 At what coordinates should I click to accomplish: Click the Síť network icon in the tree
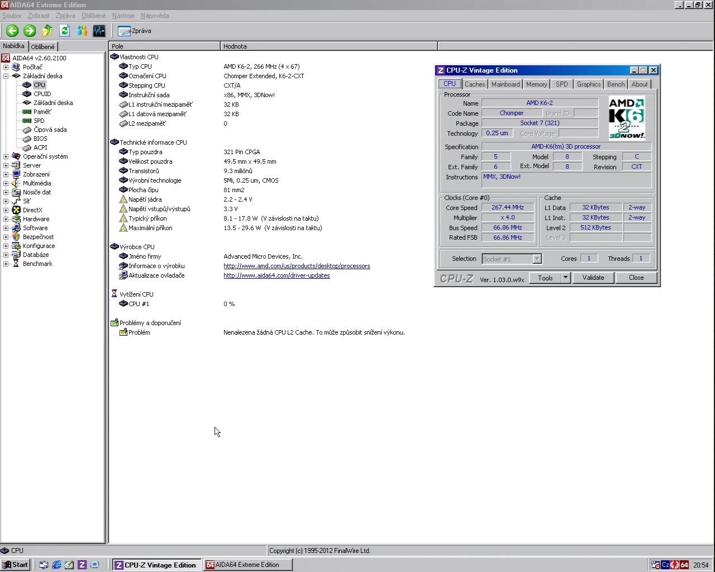coord(16,201)
